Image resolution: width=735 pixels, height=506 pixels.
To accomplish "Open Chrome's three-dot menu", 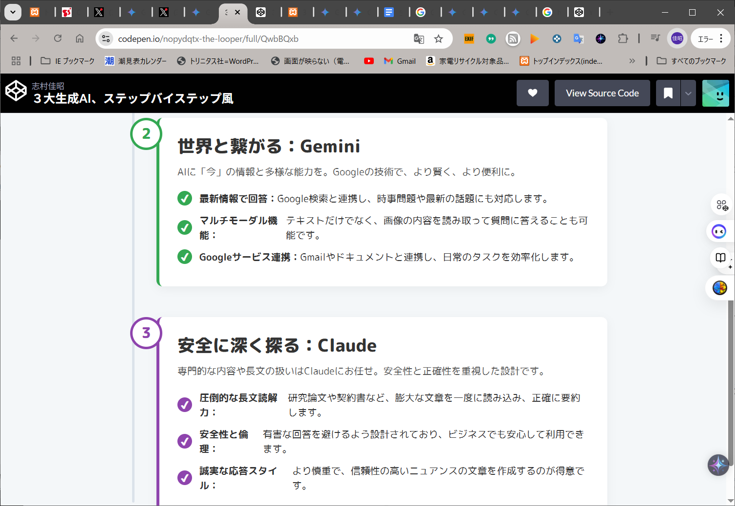I will pyautogui.click(x=721, y=38).
